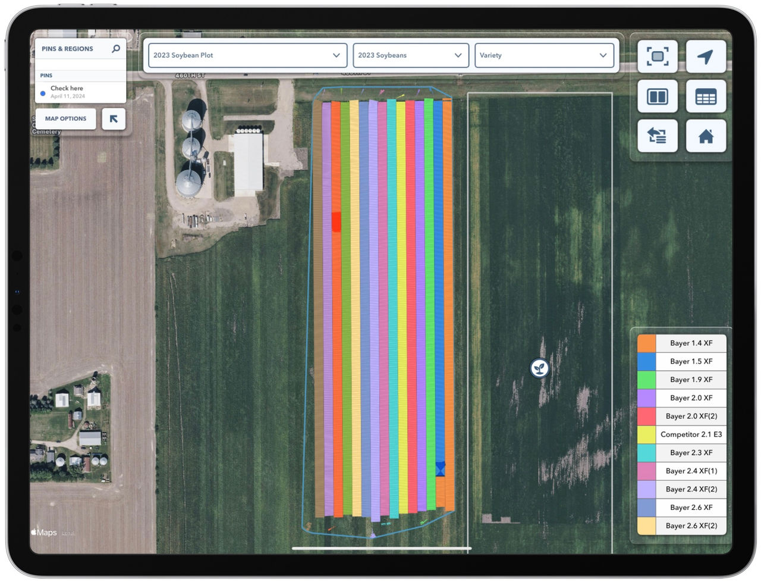Image resolution: width=761 pixels, height=582 pixels.
Task: Select the Bayer 2.6 XF(2) legend label
Action: click(691, 525)
